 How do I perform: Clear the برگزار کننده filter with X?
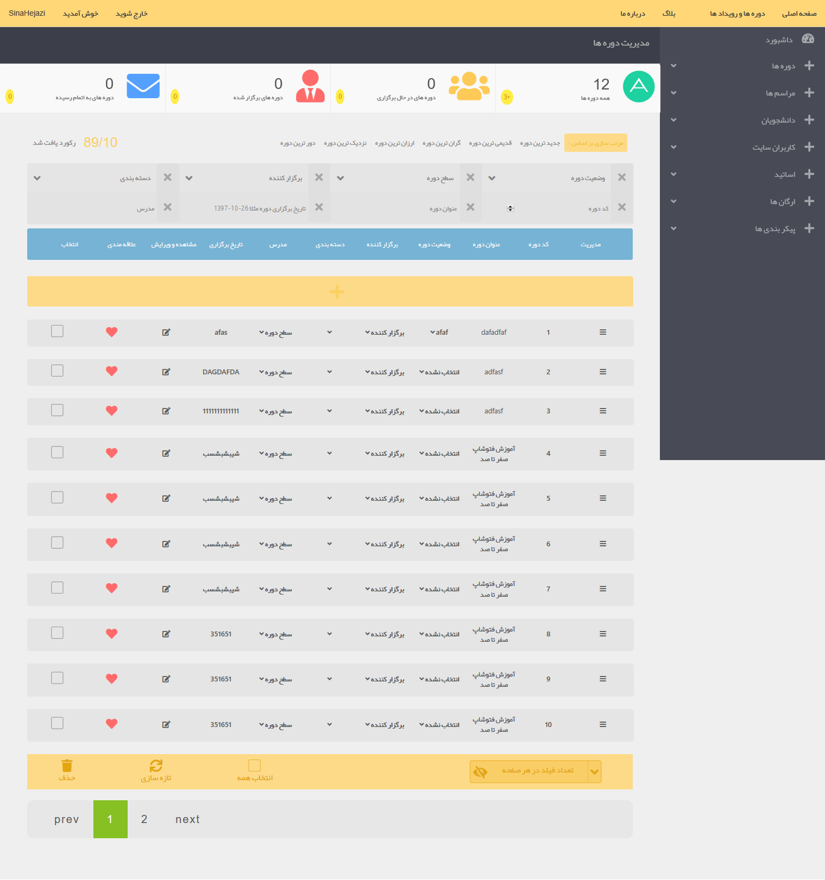(x=319, y=177)
